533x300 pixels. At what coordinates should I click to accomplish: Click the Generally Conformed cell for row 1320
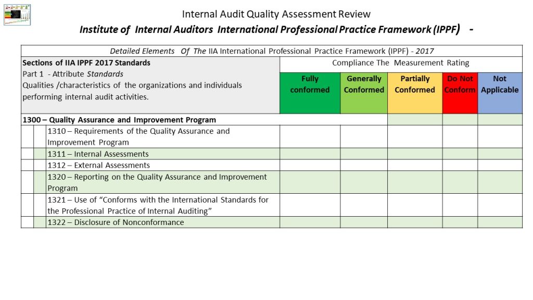click(x=364, y=182)
